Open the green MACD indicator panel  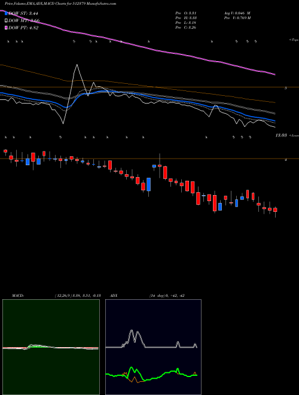[x=51, y=347]
